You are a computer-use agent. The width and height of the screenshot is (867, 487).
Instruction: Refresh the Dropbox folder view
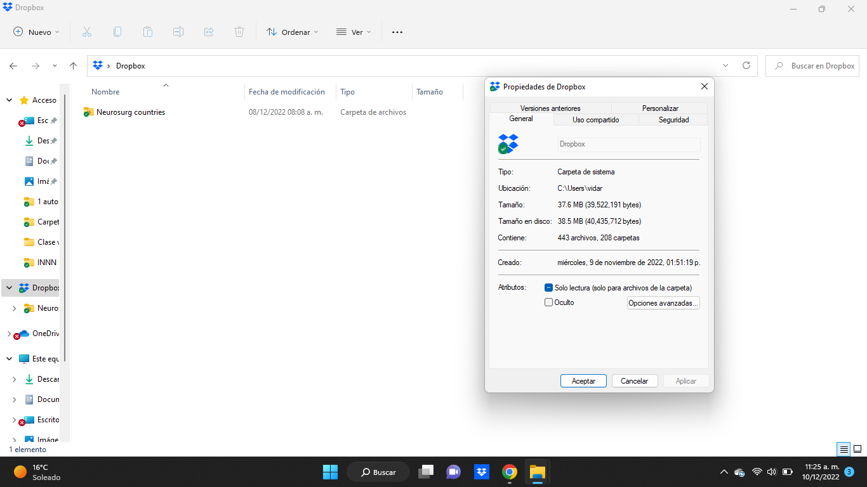pyautogui.click(x=746, y=65)
